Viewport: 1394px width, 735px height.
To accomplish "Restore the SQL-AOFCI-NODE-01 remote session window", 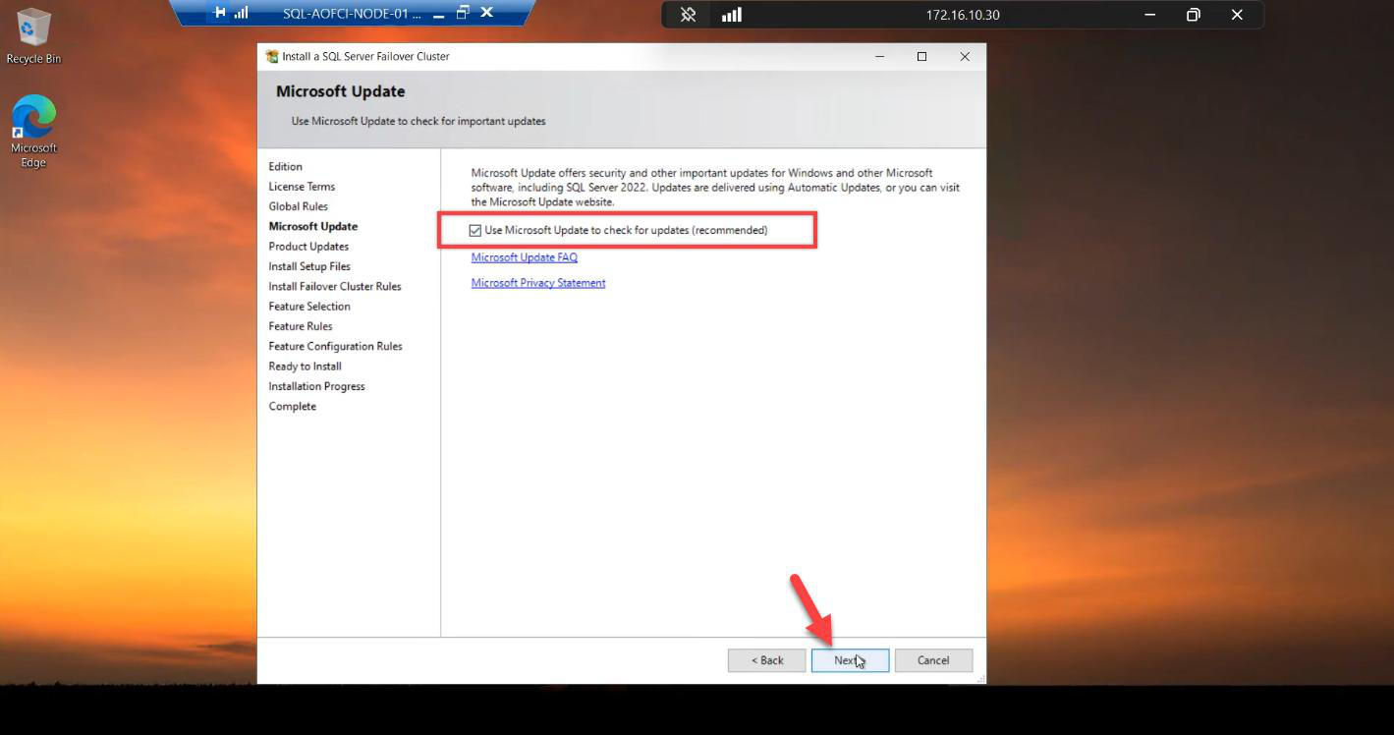I will point(463,13).
